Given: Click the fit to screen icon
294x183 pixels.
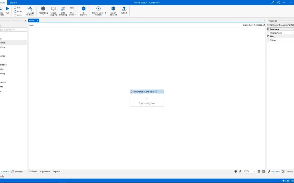Looking at the screenshot, I should (259, 171).
